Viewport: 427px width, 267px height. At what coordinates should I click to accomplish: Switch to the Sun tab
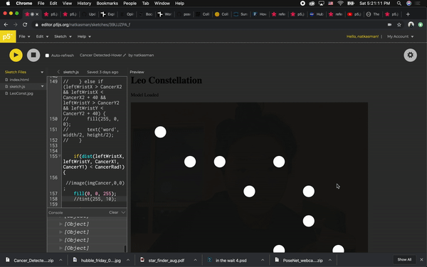click(x=241, y=14)
